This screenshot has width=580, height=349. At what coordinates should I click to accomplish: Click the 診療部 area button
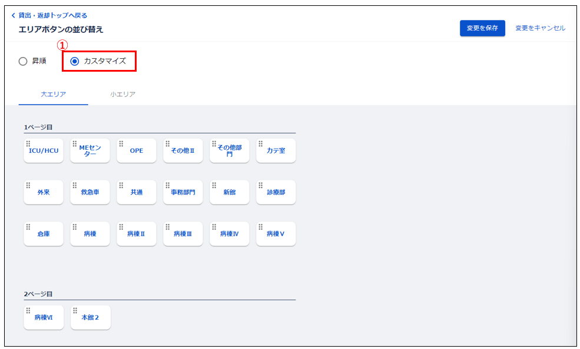point(276,192)
